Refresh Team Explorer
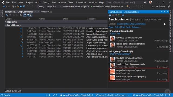Image resolution: width=173 pixels, height=97 pixels. click(123, 15)
